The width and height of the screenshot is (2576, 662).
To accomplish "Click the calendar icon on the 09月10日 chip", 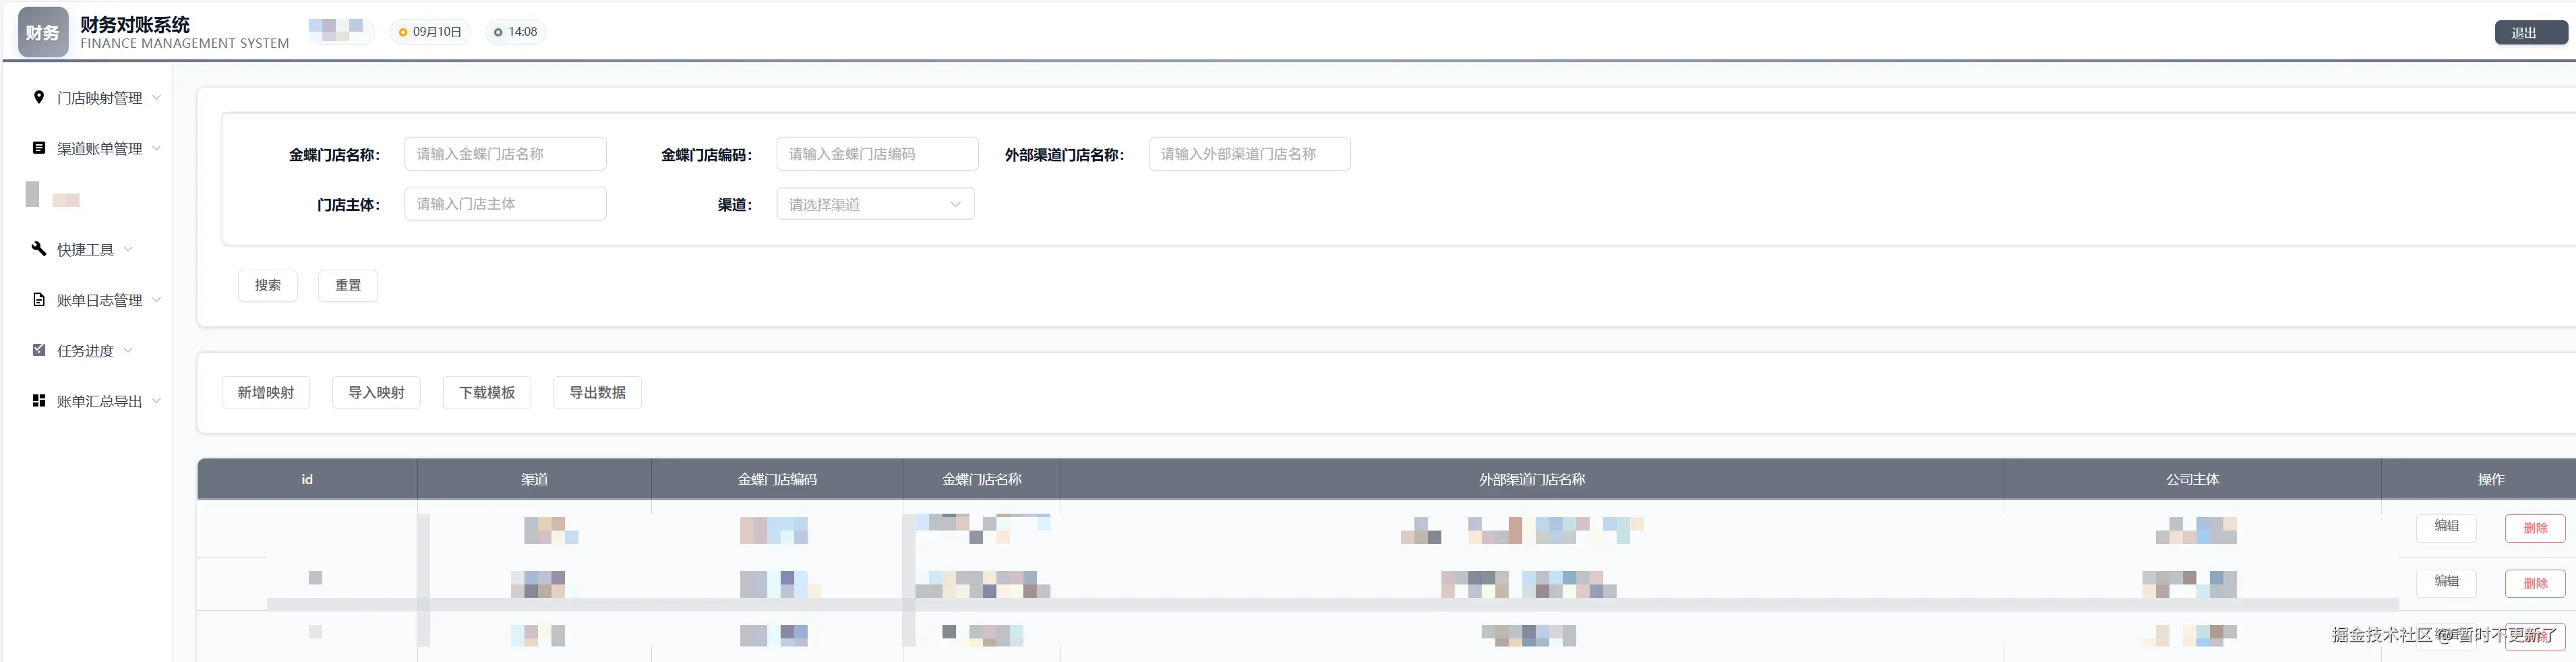I will (x=403, y=31).
